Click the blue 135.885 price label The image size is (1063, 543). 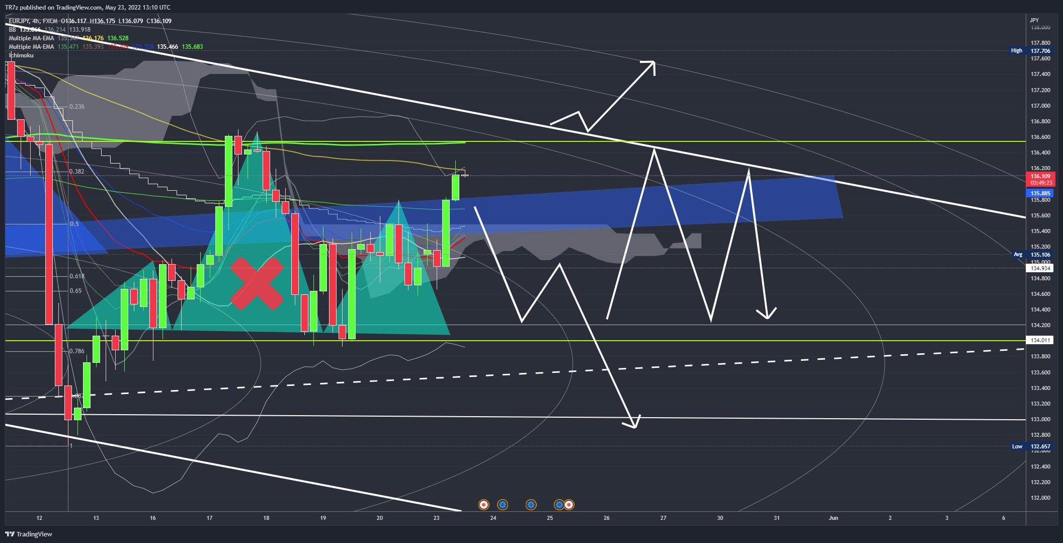tap(1039, 193)
